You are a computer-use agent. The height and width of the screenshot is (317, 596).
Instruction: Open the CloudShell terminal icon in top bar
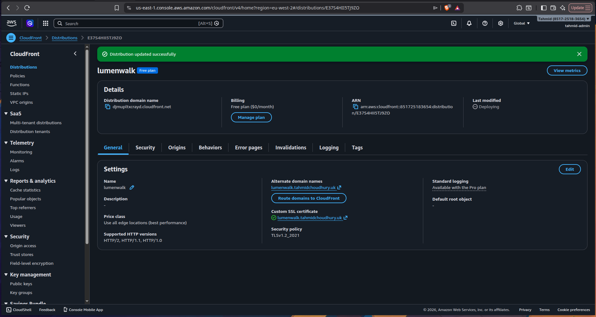point(454,23)
